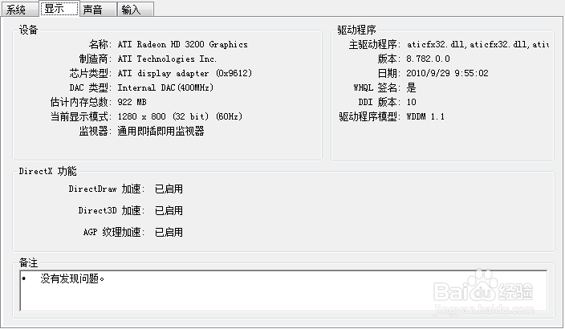
Task: Click the '当前显示模式:' label
Action: (81, 116)
